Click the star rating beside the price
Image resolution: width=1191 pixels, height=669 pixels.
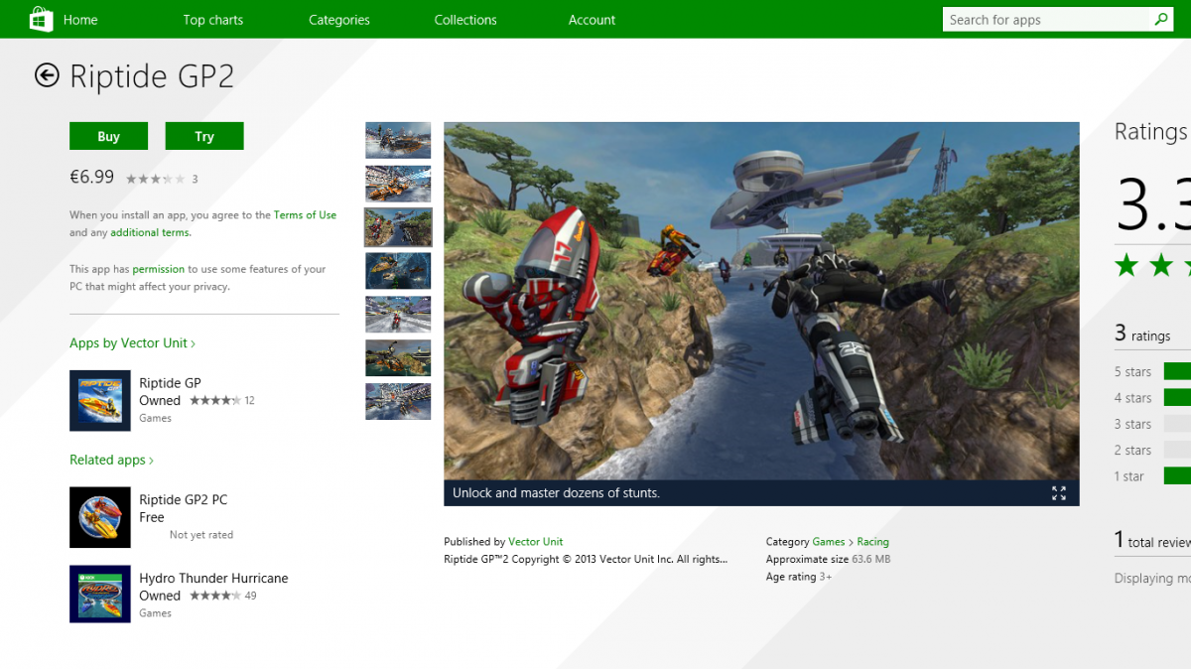click(155, 180)
